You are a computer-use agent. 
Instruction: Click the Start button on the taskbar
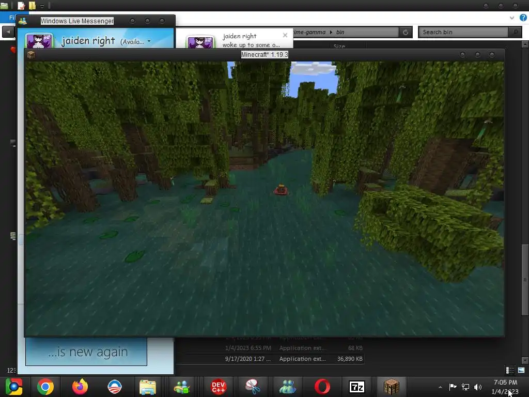pos(14,387)
